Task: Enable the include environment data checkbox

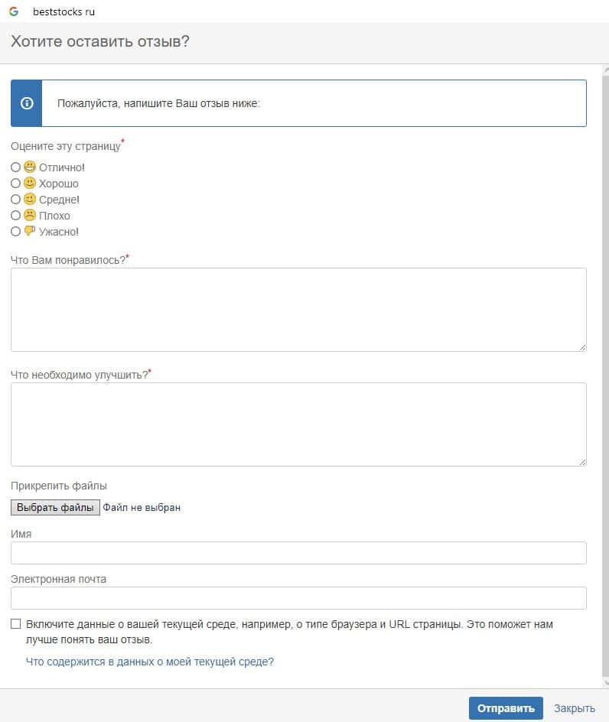Action: click(16, 624)
